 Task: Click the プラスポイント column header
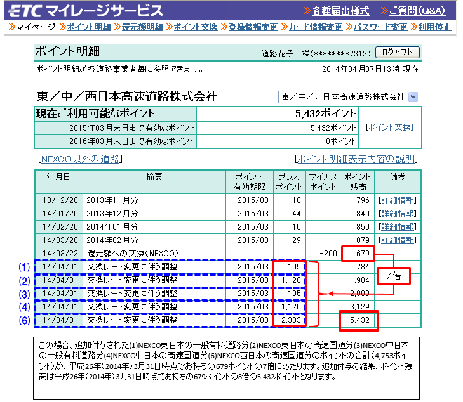pos(290,182)
